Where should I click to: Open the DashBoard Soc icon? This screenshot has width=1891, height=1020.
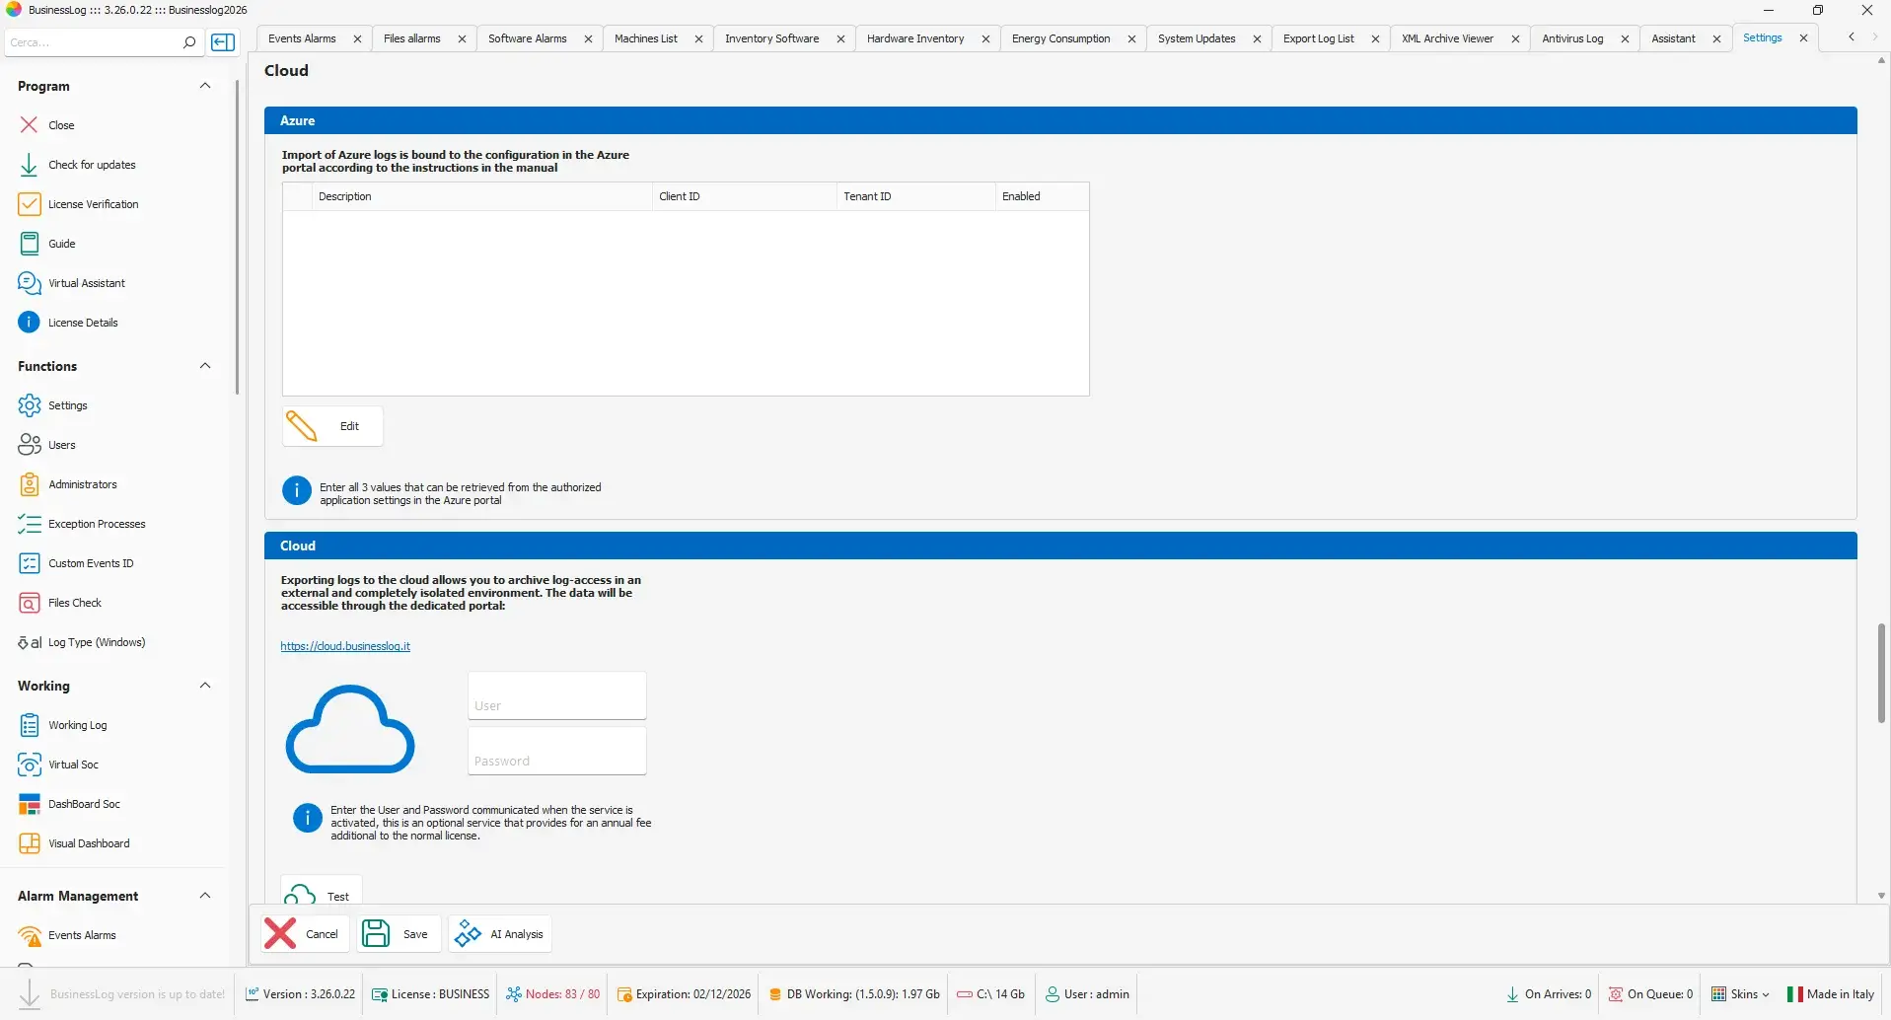[x=30, y=804]
